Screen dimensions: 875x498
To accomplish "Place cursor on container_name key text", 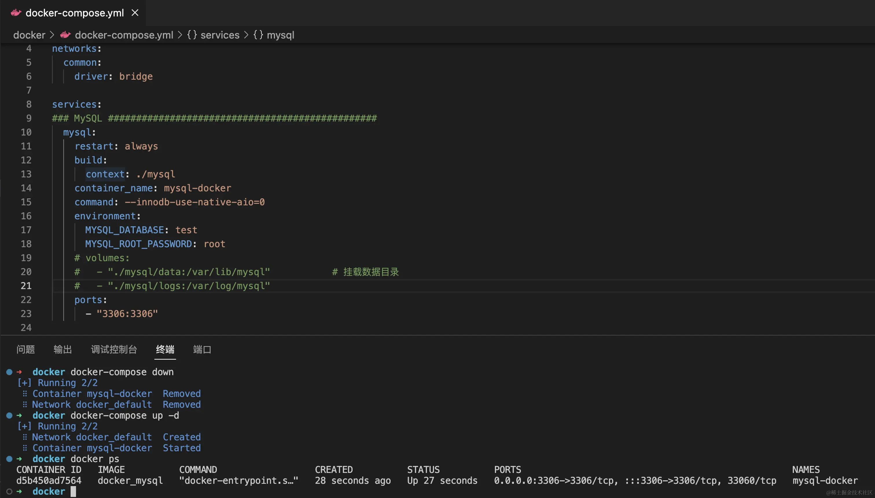I will (x=113, y=188).
